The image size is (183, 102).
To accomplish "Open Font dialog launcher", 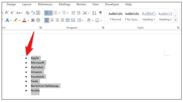I will (x=40, y=28).
